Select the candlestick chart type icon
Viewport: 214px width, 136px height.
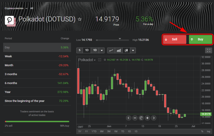[x=126, y=51]
